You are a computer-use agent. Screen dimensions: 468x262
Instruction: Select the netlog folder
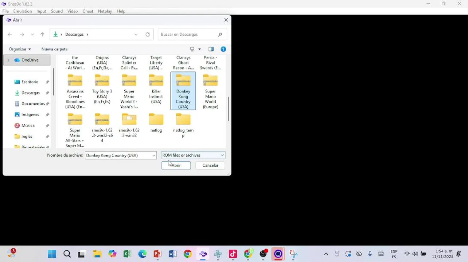click(156, 123)
